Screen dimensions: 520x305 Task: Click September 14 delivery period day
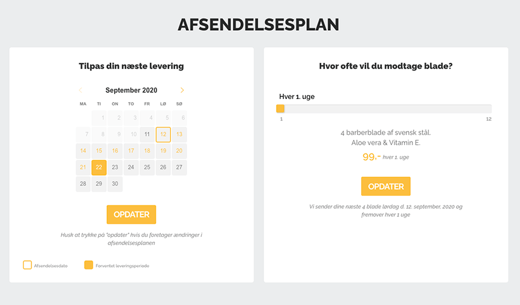83,151
